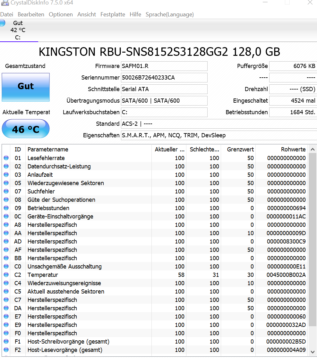
Task: Click status dot for ID AF row
Action: [x=6, y=250]
